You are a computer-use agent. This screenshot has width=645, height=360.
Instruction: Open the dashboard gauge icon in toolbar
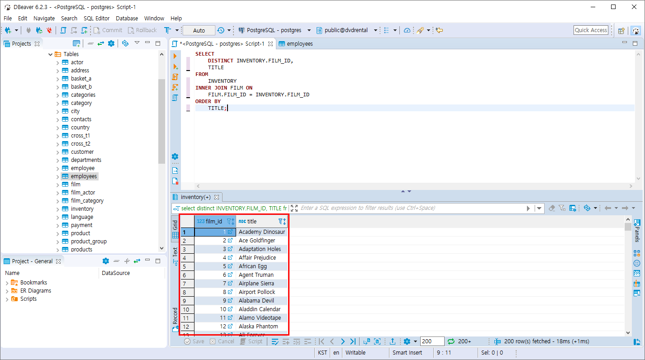[x=407, y=30]
